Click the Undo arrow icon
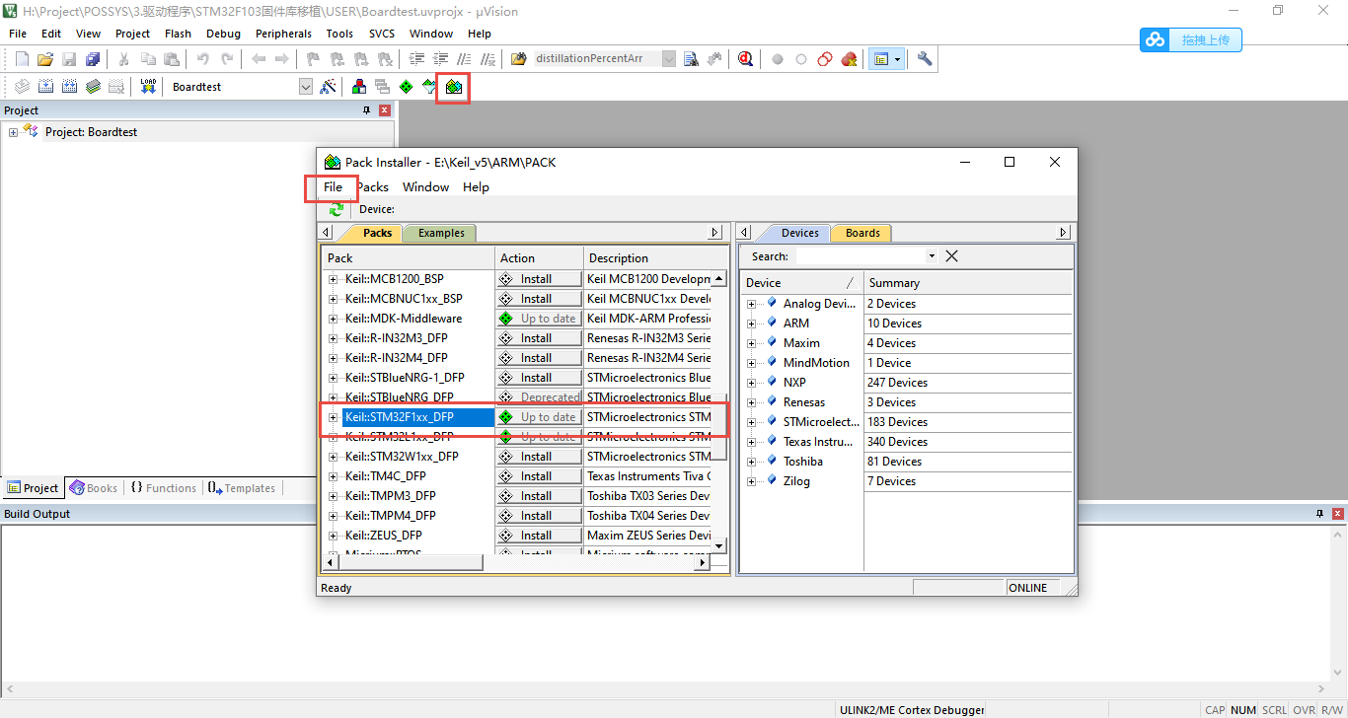This screenshot has height=718, width=1348. [202, 59]
